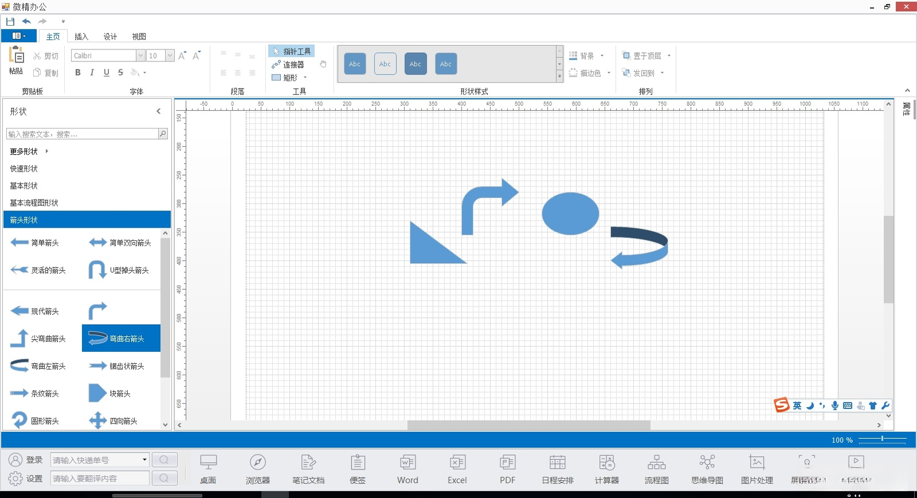Image resolution: width=917 pixels, height=498 pixels.
Task: Open the PDF tool in bottom bar
Action: [x=507, y=469]
